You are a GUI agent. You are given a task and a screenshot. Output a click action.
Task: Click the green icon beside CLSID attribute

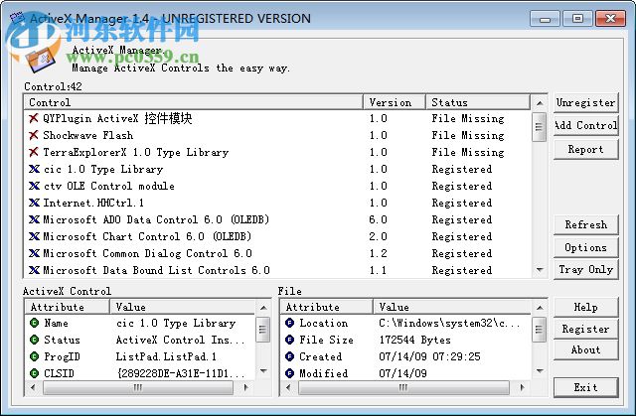(34, 373)
